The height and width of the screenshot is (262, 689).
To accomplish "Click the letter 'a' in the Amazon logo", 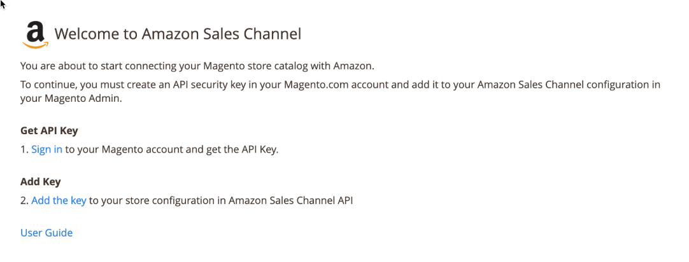I will click(36, 32).
